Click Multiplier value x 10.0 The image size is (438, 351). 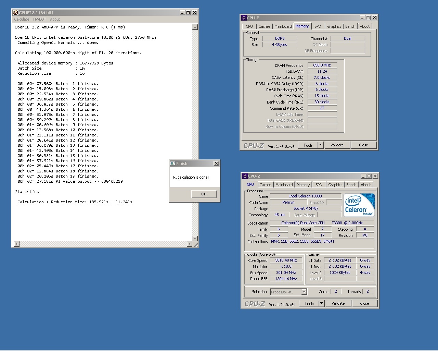[286, 266]
